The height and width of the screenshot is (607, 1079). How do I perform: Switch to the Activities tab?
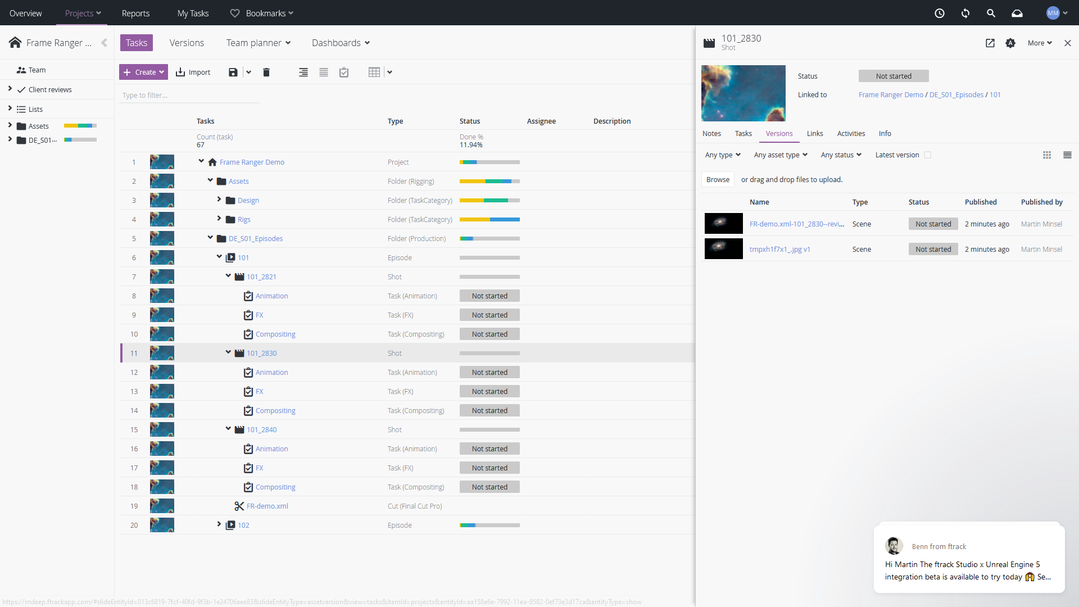[x=851, y=134]
